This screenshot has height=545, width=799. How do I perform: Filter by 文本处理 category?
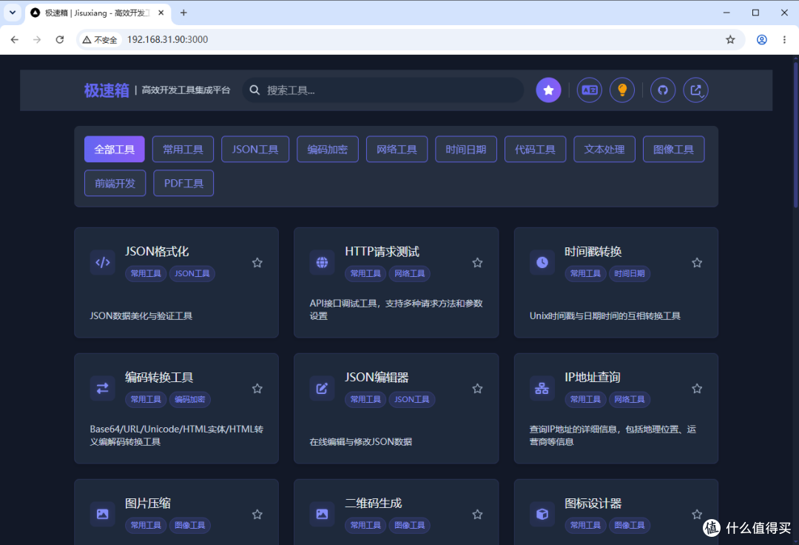click(604, 150)
